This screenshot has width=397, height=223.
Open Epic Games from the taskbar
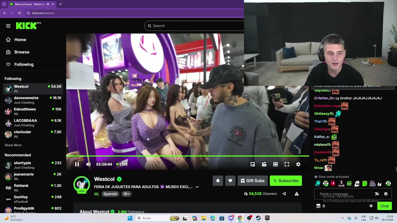267,218
